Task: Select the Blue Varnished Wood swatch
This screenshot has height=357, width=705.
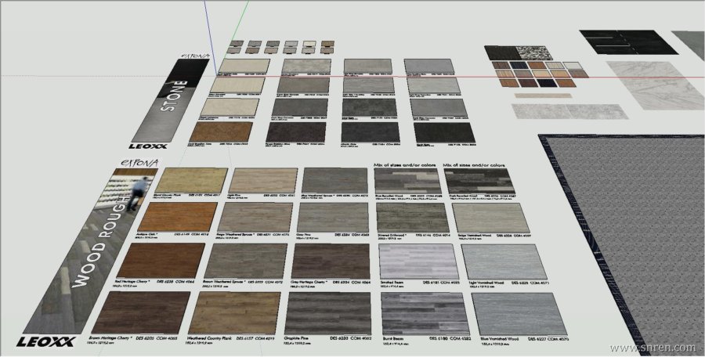Action: pyautogui.click(x=519, y=314)
